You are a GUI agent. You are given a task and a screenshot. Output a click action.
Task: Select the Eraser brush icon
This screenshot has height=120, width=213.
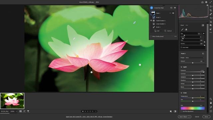pyautogui.click(x=186, y=30)
